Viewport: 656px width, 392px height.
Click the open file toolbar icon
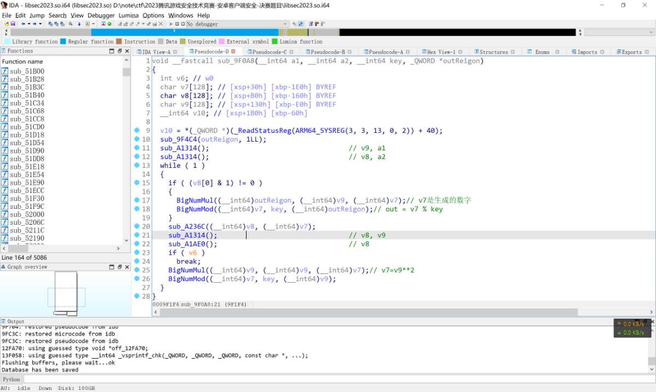[6, 24]
